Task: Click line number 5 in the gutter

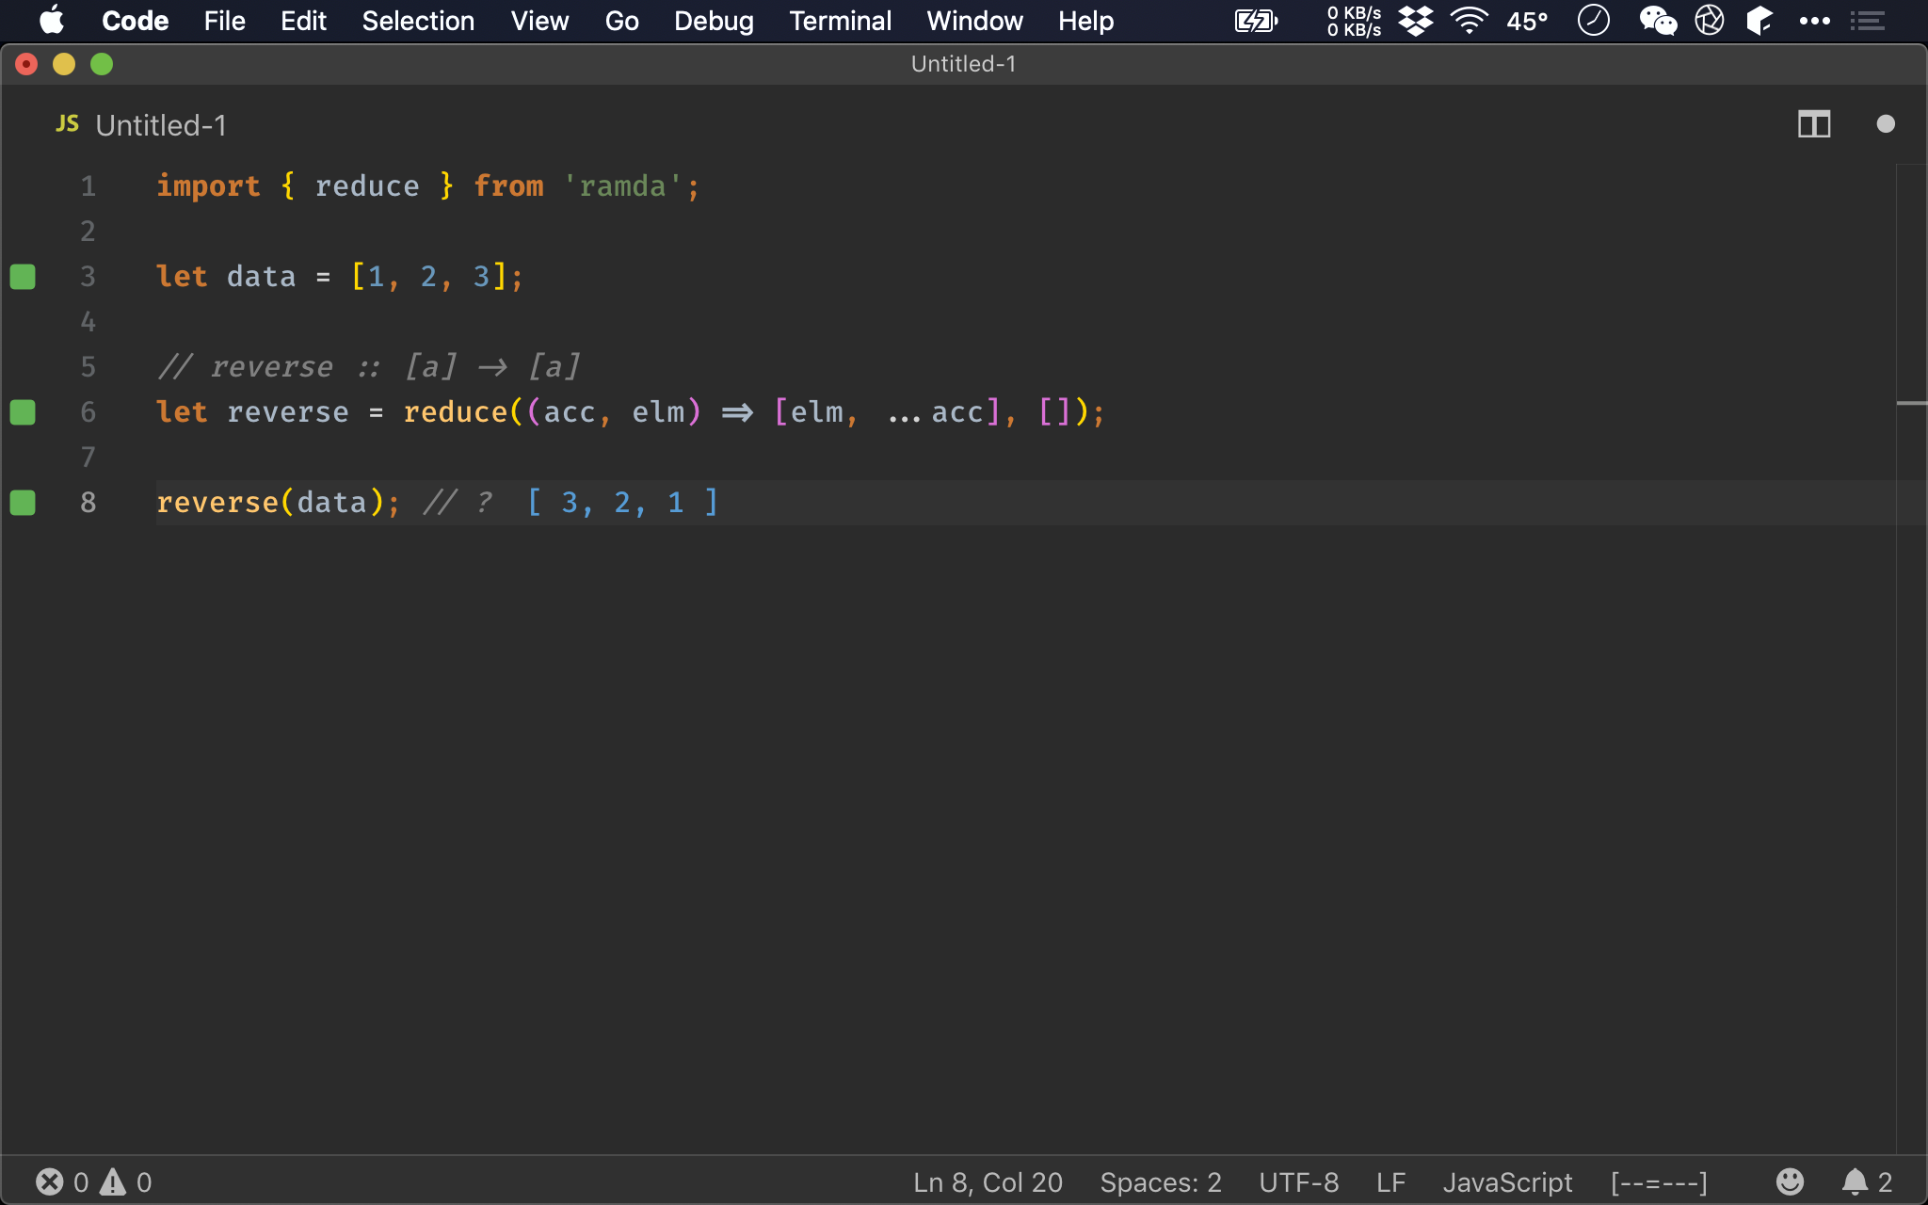Action: pyautogui.click(x=88, y=367)
